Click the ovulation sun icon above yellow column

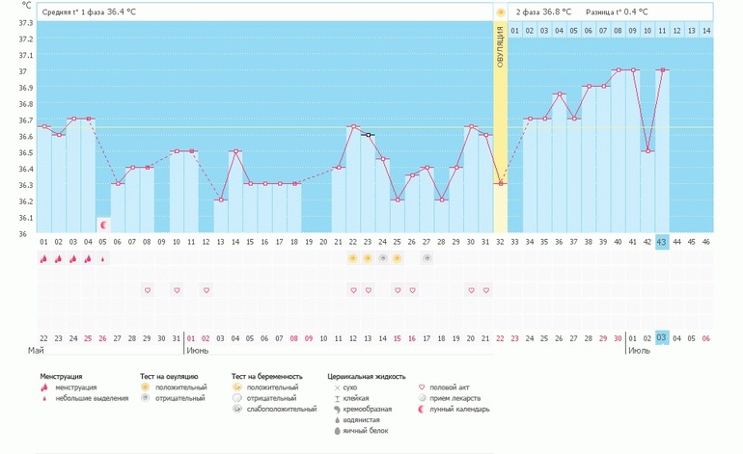click(x=500, y=13)
